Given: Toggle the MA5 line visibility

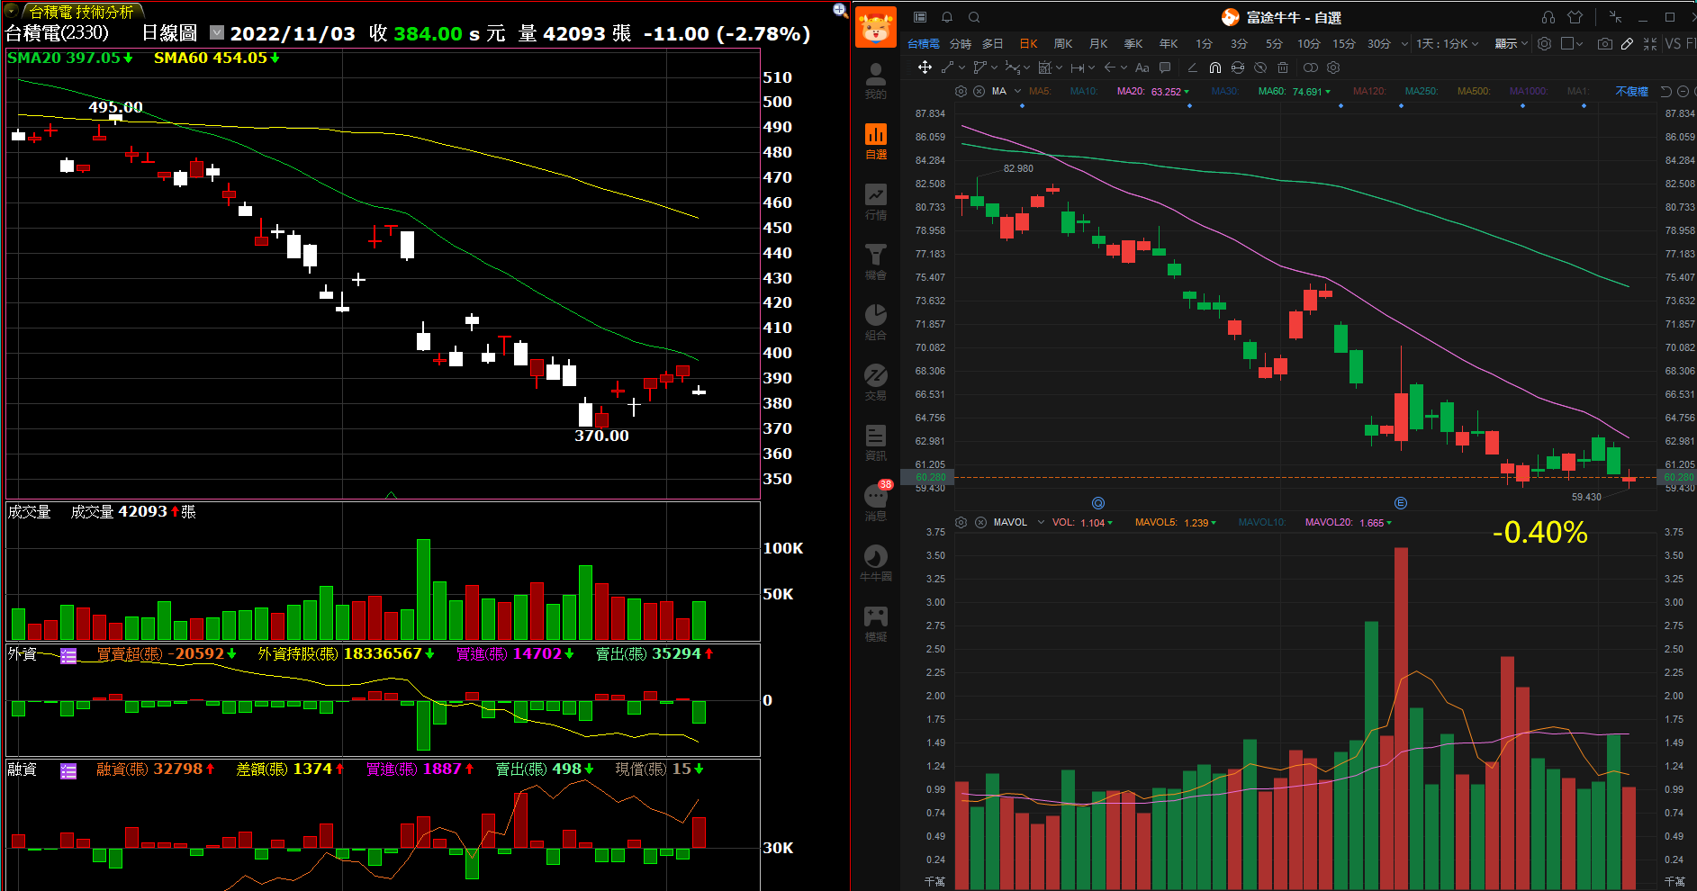Looking at the screenshot, I should 1040,92.
